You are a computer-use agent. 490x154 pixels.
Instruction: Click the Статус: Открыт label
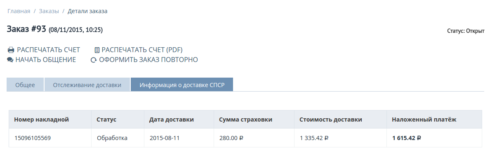pyautogui.click(x=466, y=31)
